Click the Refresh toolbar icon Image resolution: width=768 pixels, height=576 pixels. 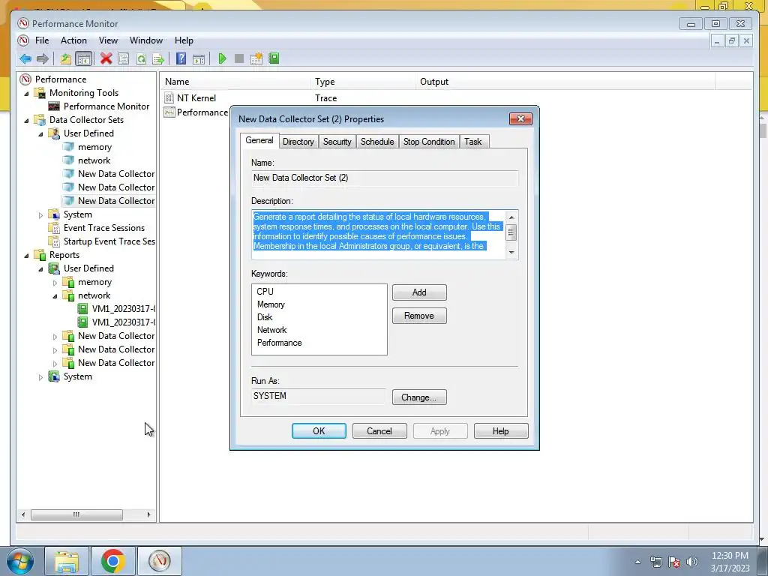(x=141, y=58)
